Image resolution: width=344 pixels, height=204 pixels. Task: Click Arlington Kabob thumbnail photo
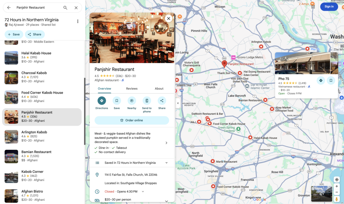(x=11, y=137)
